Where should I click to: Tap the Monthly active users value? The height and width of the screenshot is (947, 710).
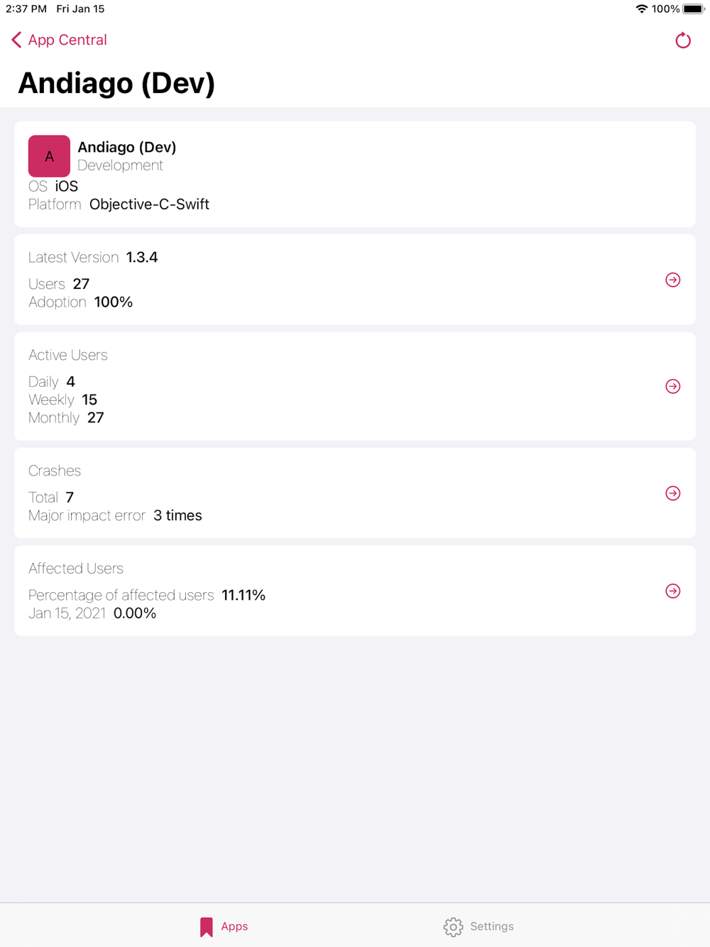tap(96, 417)
